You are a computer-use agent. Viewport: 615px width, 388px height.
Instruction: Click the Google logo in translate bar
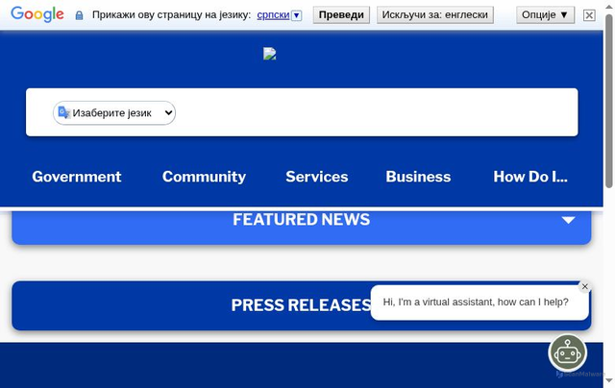click(37, 15)
